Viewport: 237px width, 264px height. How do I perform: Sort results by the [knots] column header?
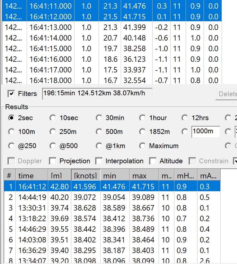tap(85, 176)
